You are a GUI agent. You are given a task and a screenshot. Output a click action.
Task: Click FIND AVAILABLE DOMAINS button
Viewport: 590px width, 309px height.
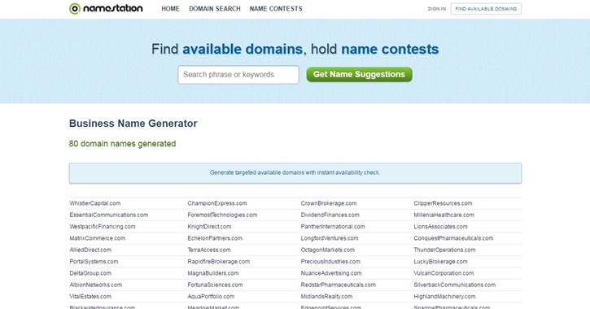coord(486,9)
